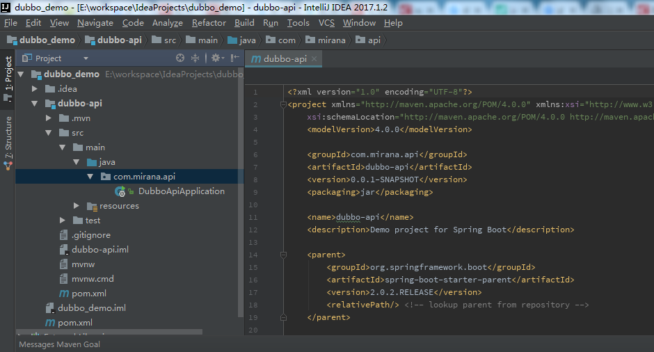Click java in the breadcrumb bar
The width and height of the screenshot is (654, 352).
(241, 40)
